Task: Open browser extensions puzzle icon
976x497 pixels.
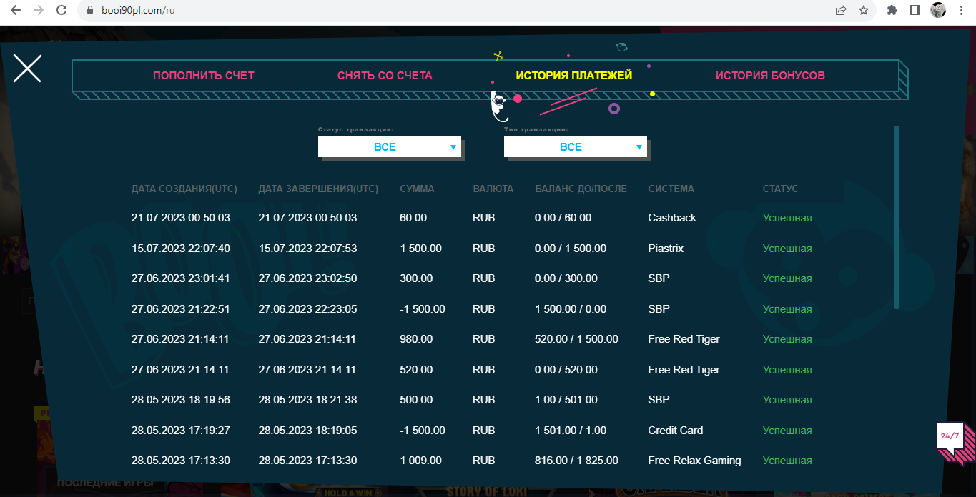Action: (x=892, y=10)
